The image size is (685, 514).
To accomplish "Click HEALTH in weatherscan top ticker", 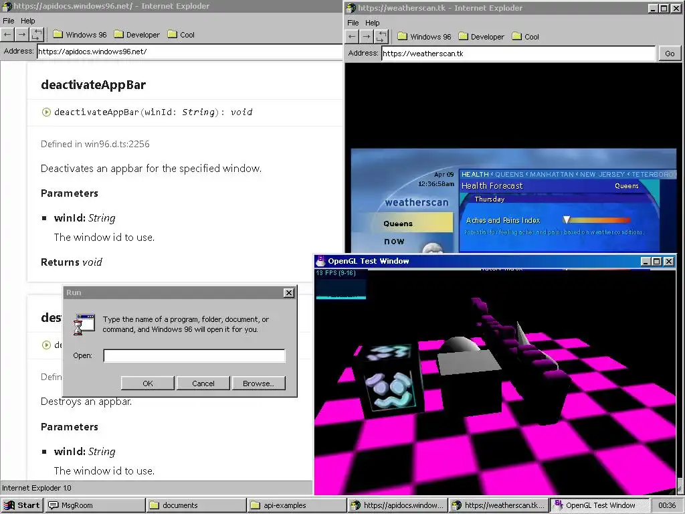I will coord(475,175).
